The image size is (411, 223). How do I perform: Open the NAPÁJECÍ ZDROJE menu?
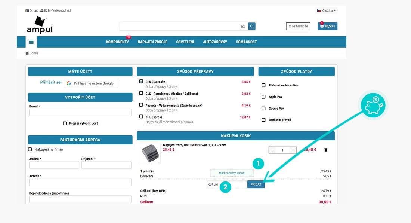pyautogui.click(x=152, y=42)
